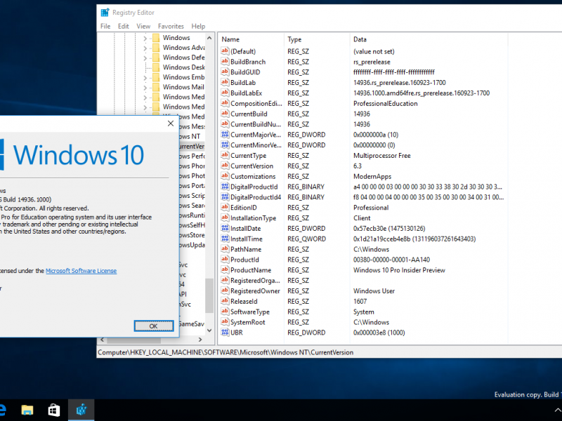Open the Edit menu
Image resolution: width=562 pixels, height=421 pixels.
124,26
